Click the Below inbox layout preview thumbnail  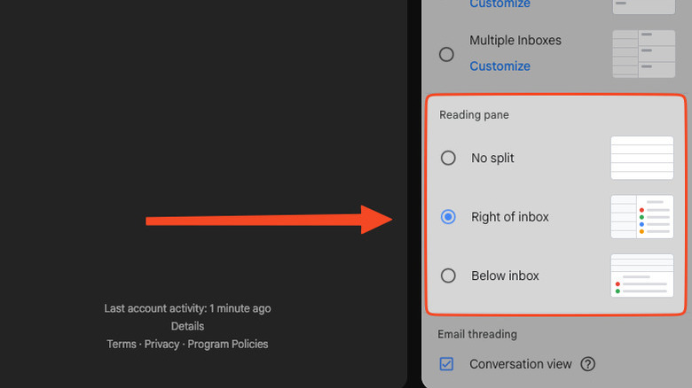click(641, 275)
